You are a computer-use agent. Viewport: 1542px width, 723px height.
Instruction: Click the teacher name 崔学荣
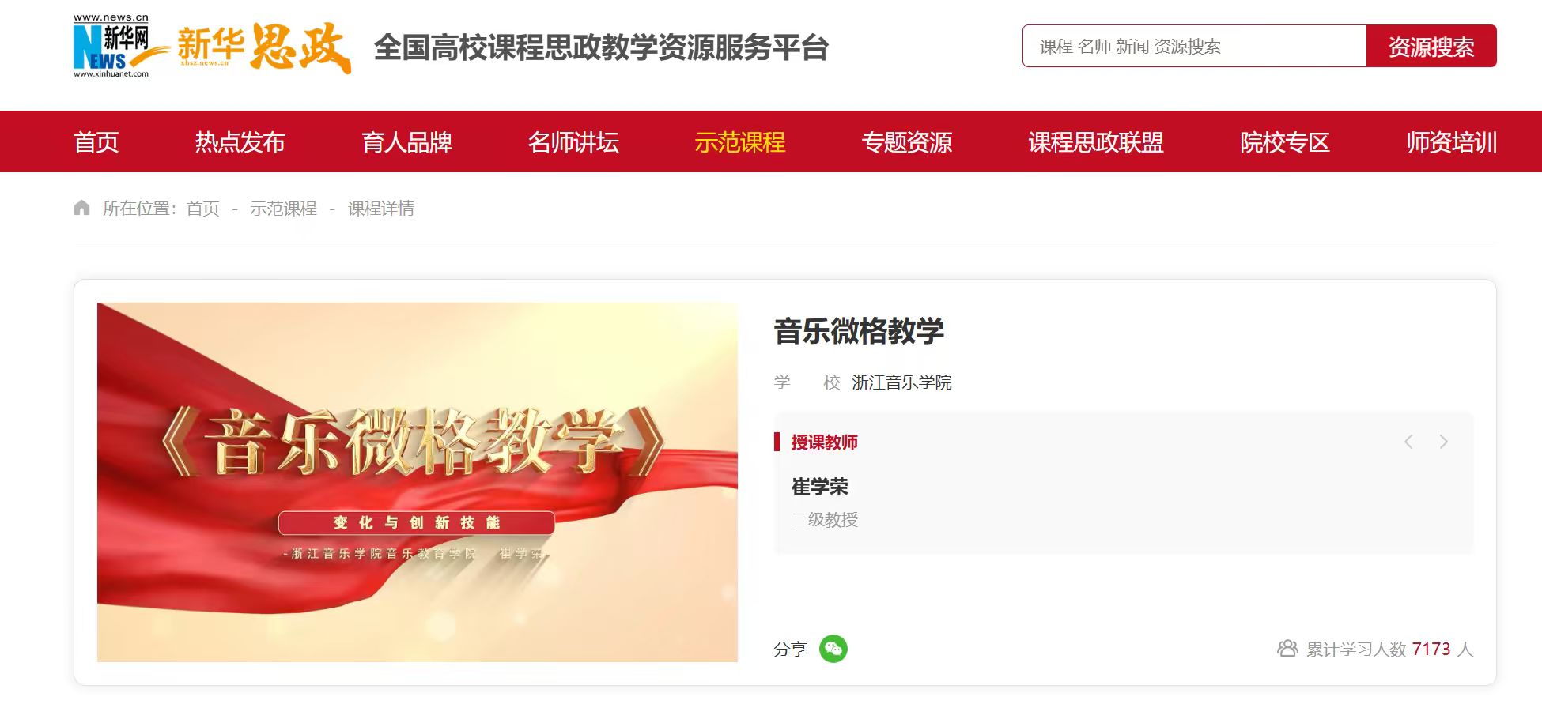point(819,487)
